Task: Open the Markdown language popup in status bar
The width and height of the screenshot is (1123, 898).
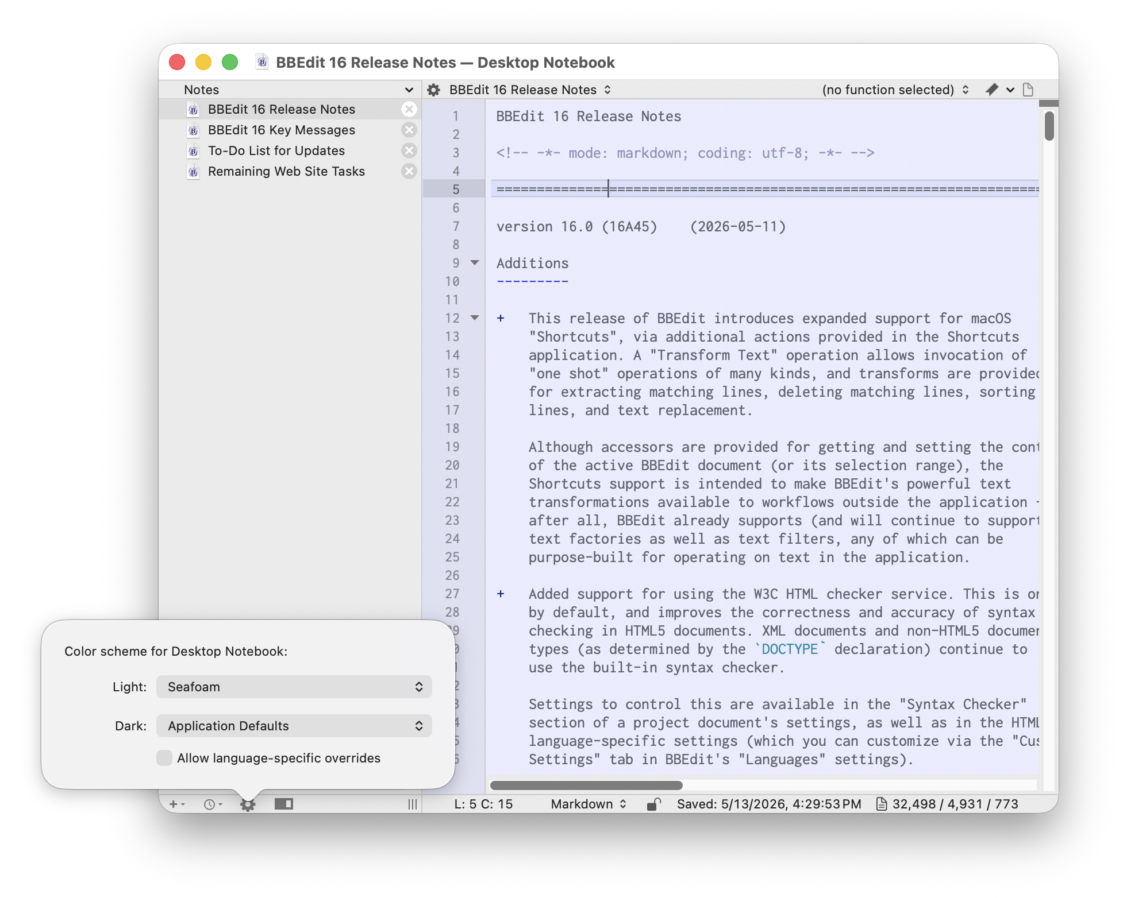Action: click(588, 804)
